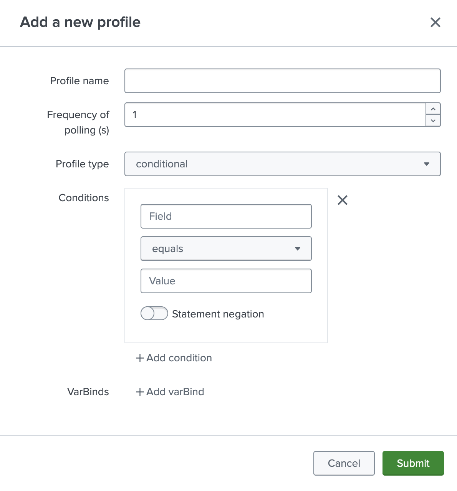This screenshot has height=491, width=457.
Task: Click the Profile name input field
Action: click(x=282, y=81)
